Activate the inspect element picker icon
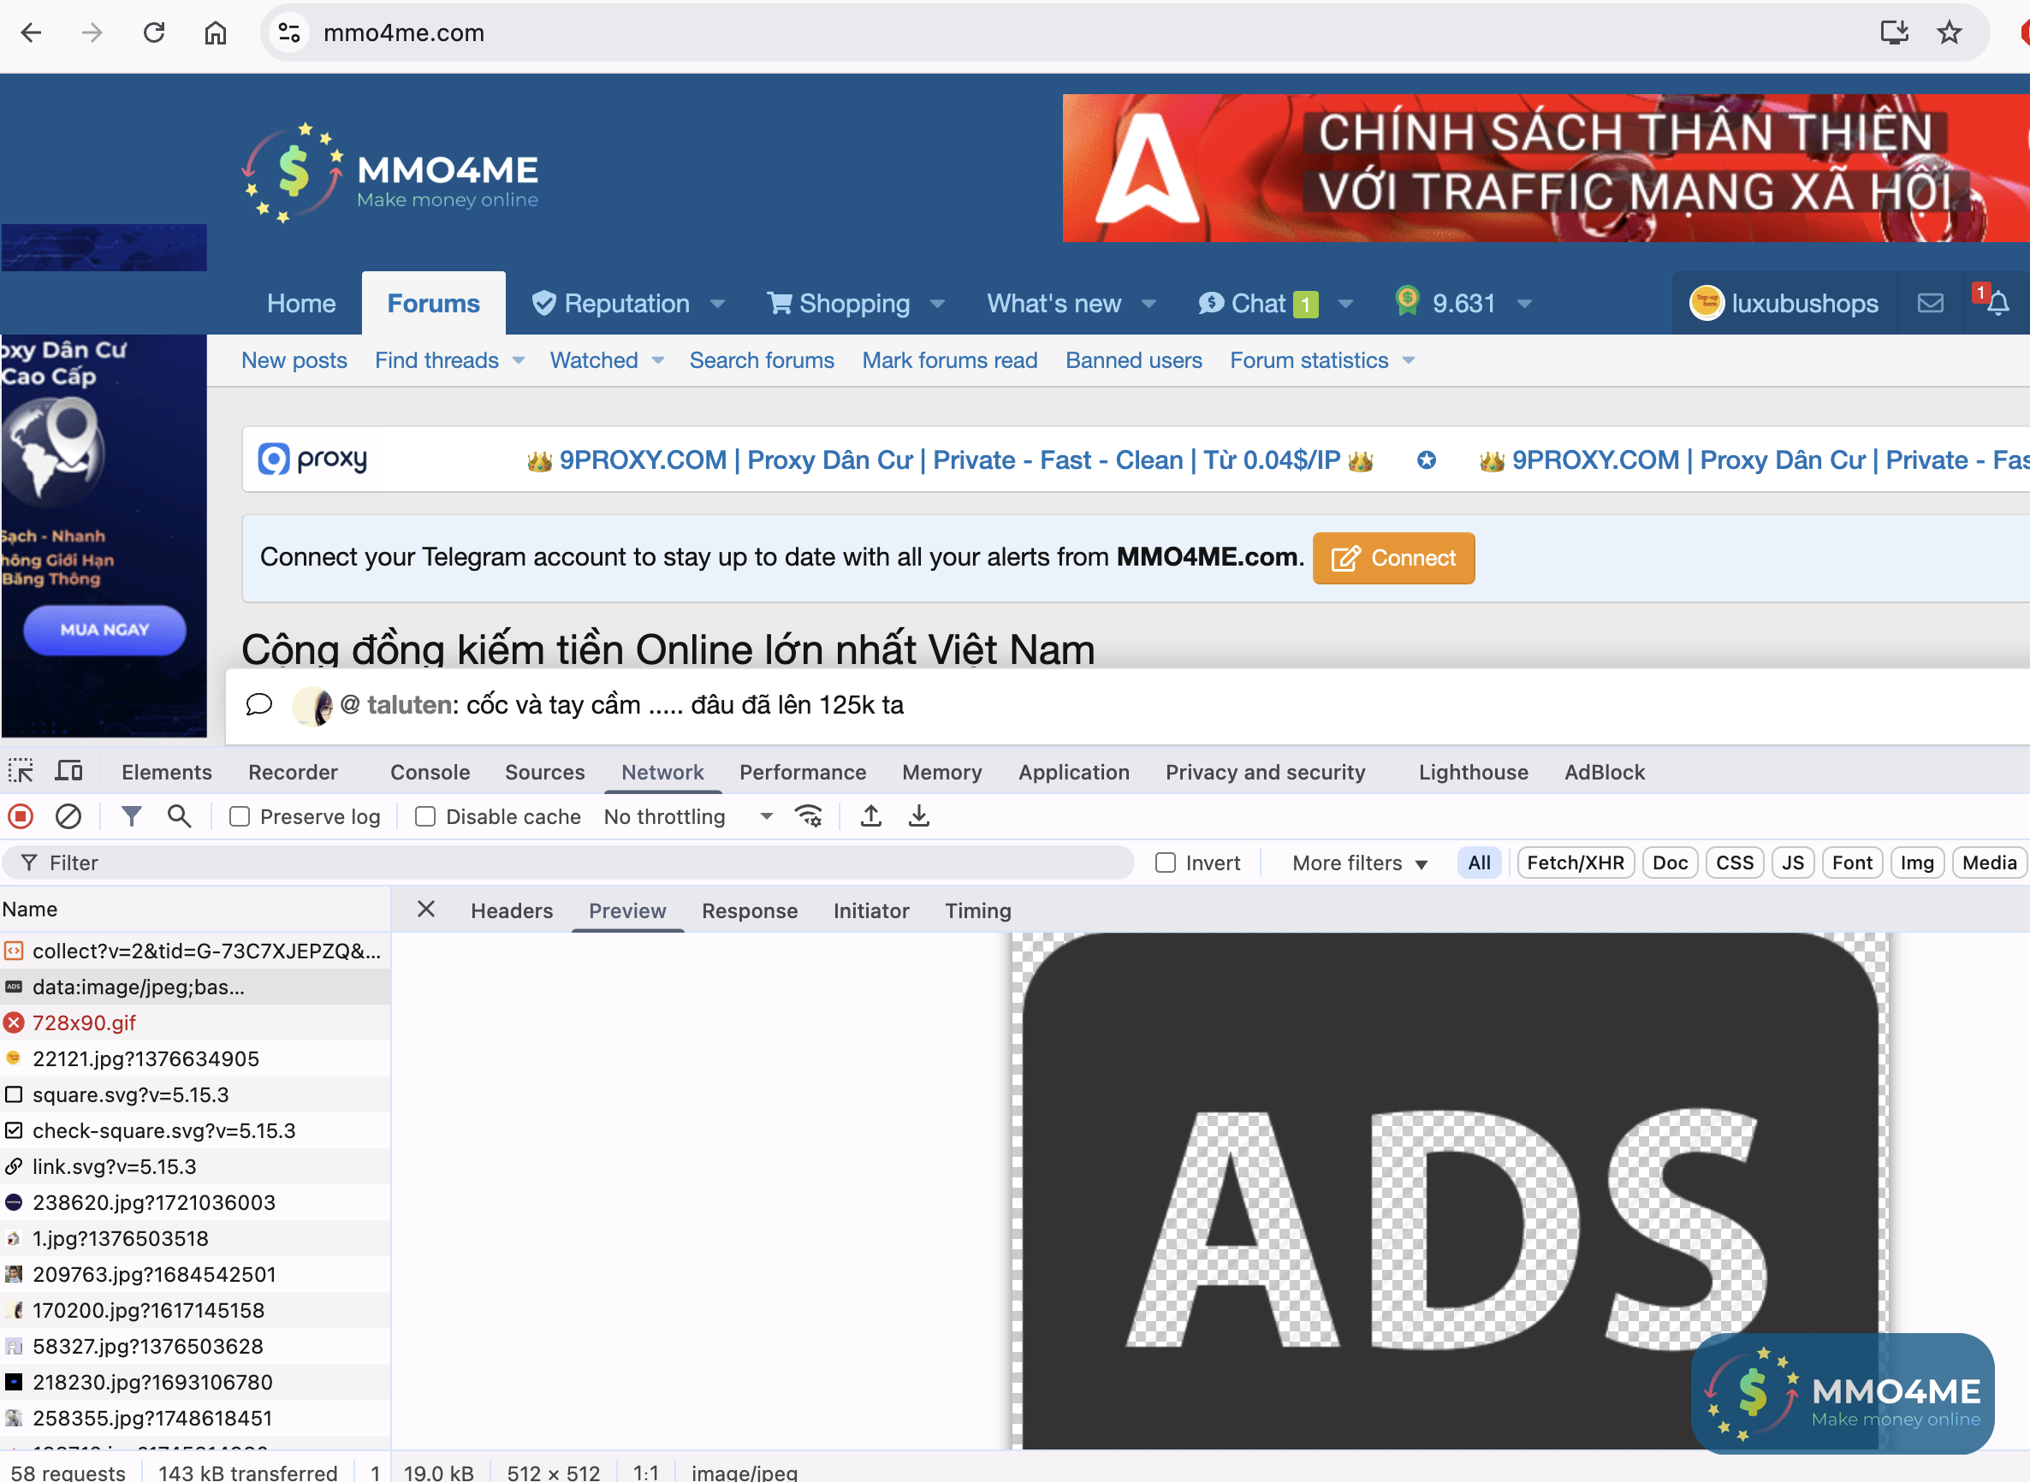The image size is (2030, 1482). 21,772
